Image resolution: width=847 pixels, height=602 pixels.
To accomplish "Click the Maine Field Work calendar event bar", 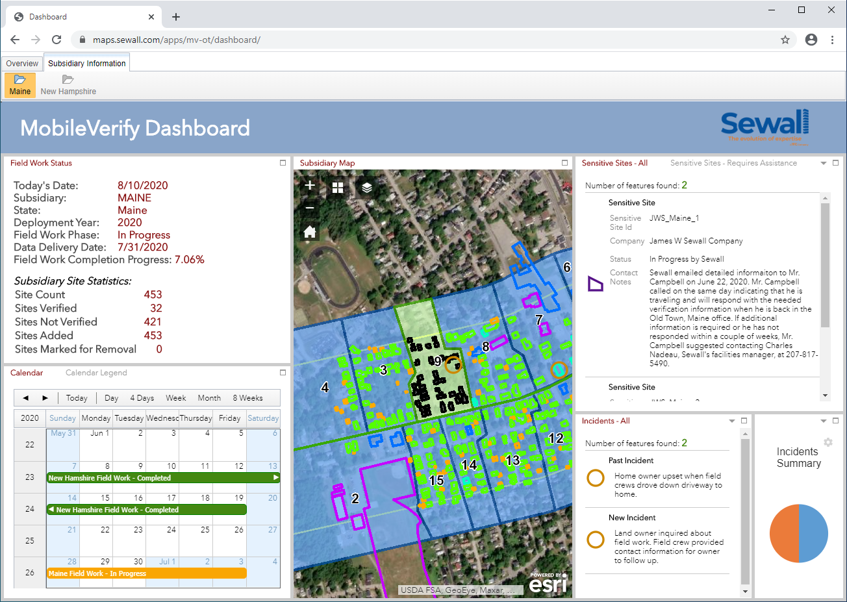I will (144, 573).
